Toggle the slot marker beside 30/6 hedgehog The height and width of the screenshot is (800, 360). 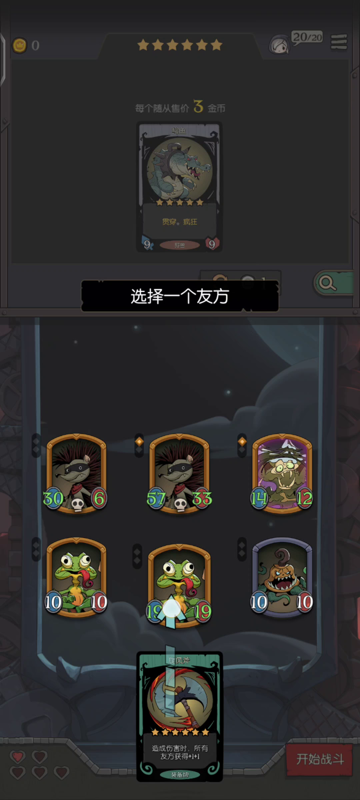36,445
